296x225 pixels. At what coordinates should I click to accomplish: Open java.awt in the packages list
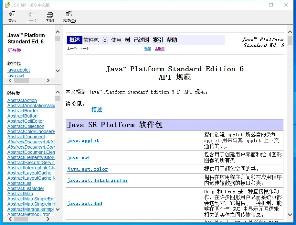click(x=16, y=76)
